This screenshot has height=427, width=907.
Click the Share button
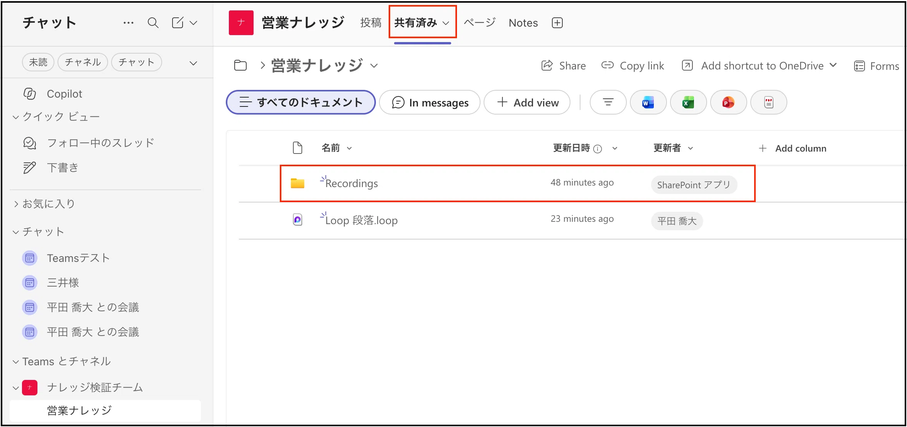click(563, 66)
